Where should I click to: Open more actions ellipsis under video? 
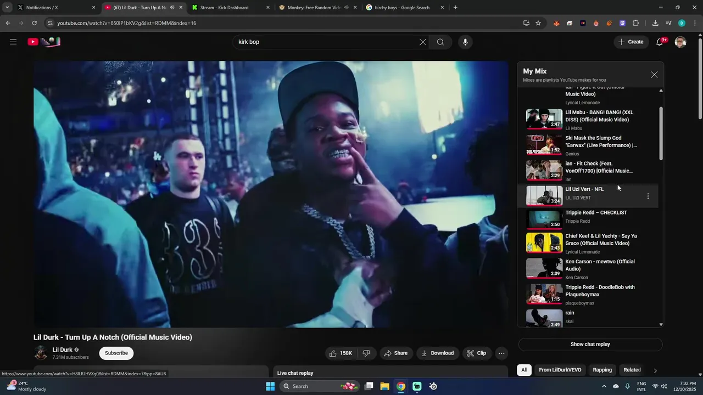(501, 353)
